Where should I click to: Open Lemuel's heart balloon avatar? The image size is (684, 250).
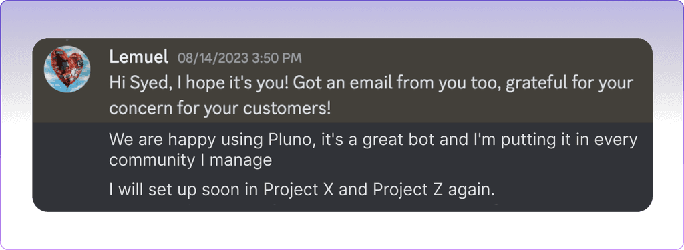click(67, 70)
